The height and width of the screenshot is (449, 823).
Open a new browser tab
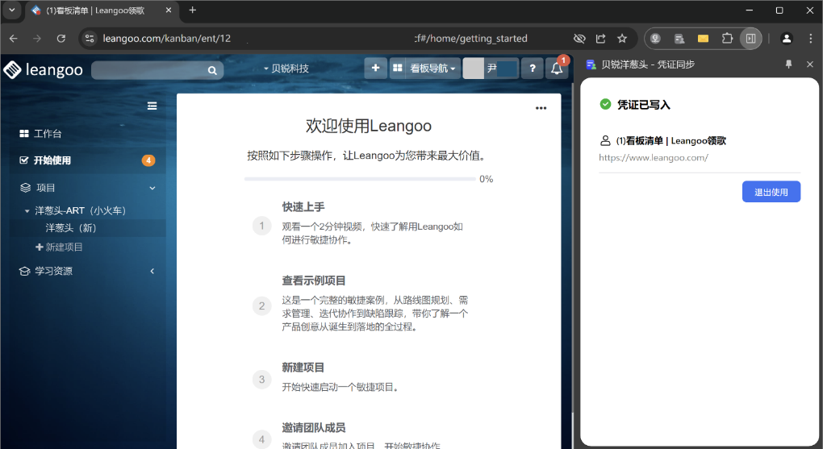[193, 10]
